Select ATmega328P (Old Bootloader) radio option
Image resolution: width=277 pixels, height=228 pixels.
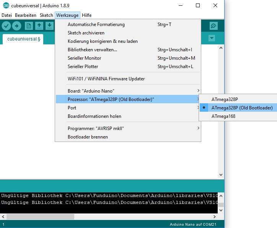(x=238, y=108)
